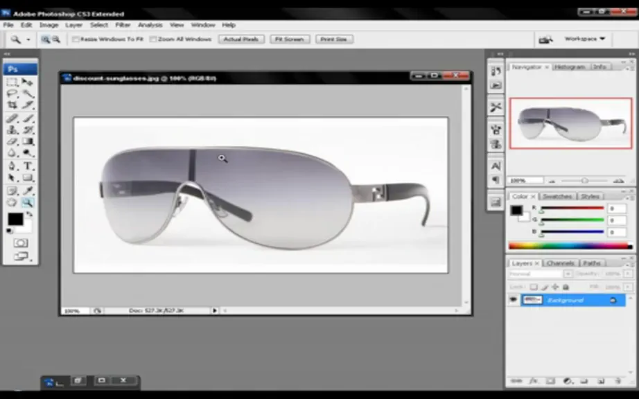
Task: Click the foreground color swatch in toolbox
Action: (x=15, y=220)
